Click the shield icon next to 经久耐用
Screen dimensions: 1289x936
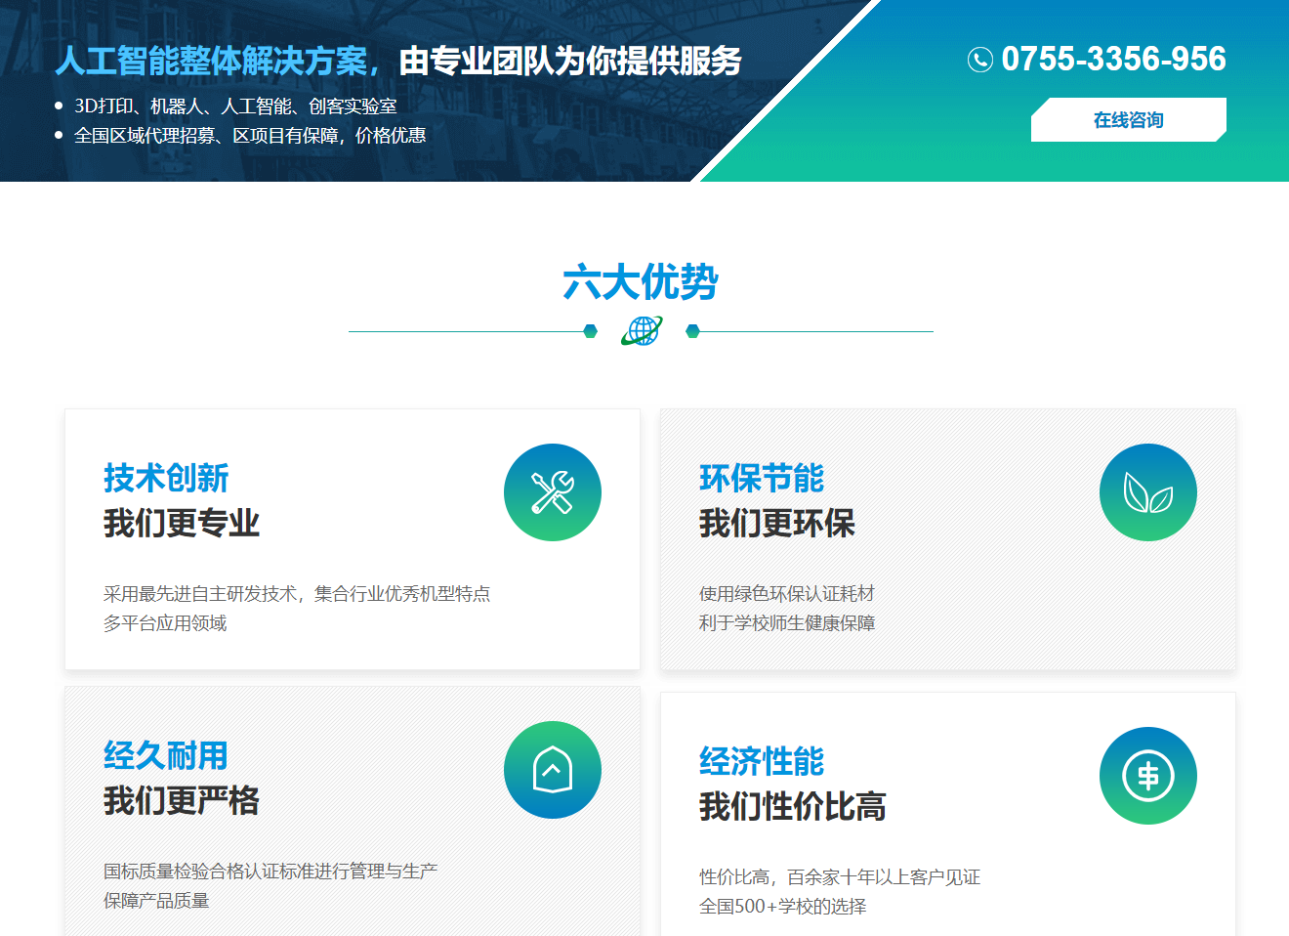tap(552, 770)
